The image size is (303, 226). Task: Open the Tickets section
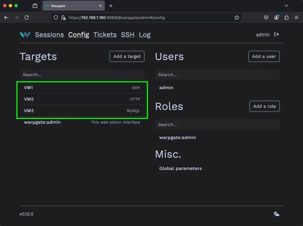point(105,35)
